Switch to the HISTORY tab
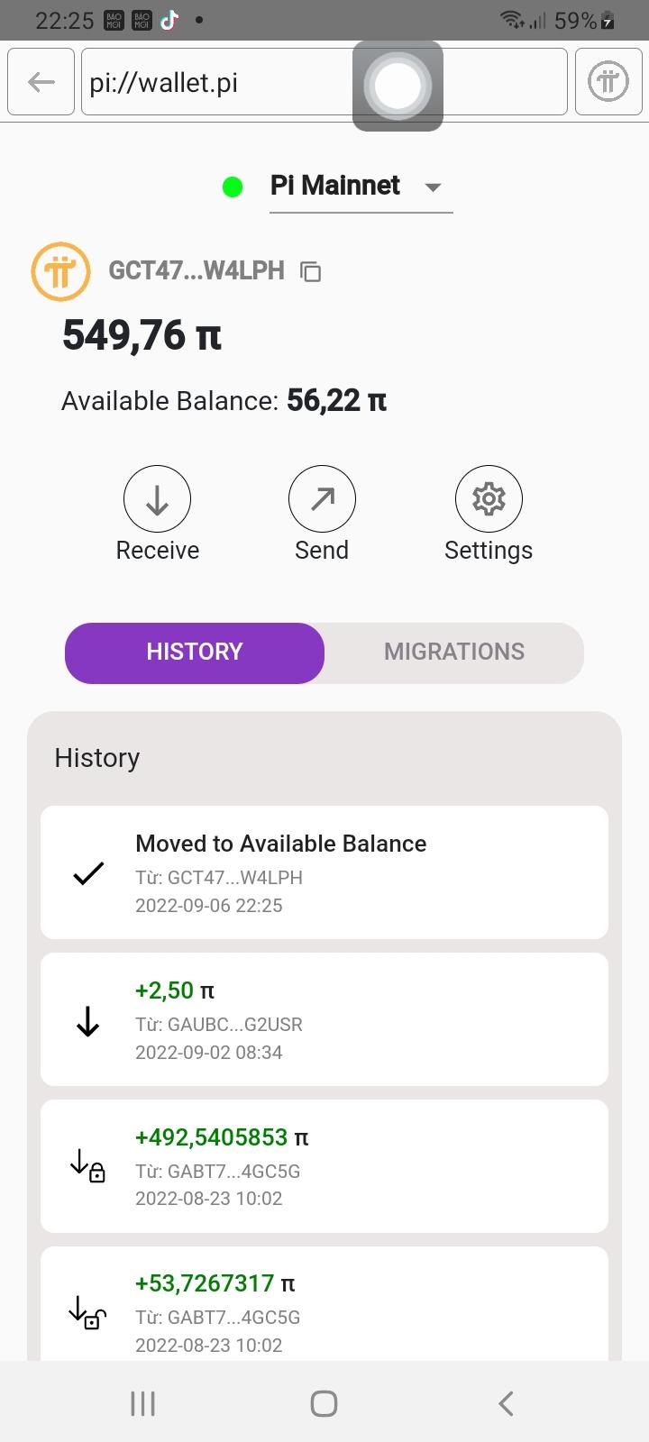This screenshot has width=649, height=1442. pos(195,652)
